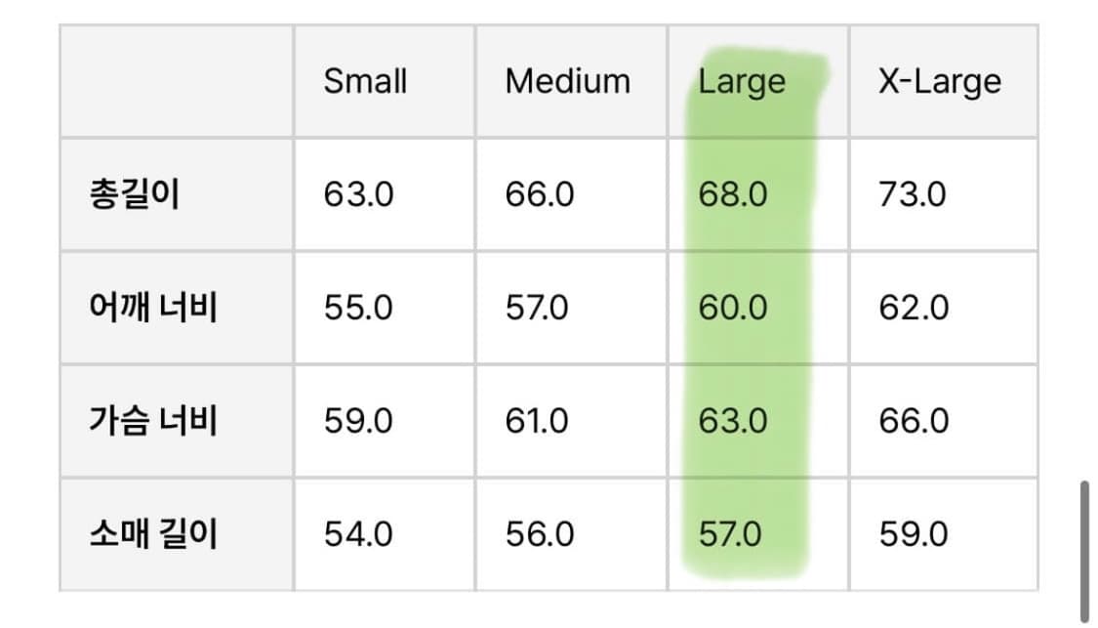Select the 가슴 너비 row label
The image size is (1098, 628).
click(152, 421)
